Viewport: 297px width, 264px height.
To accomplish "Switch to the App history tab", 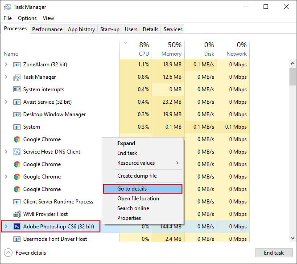I will tap(81, 29).
